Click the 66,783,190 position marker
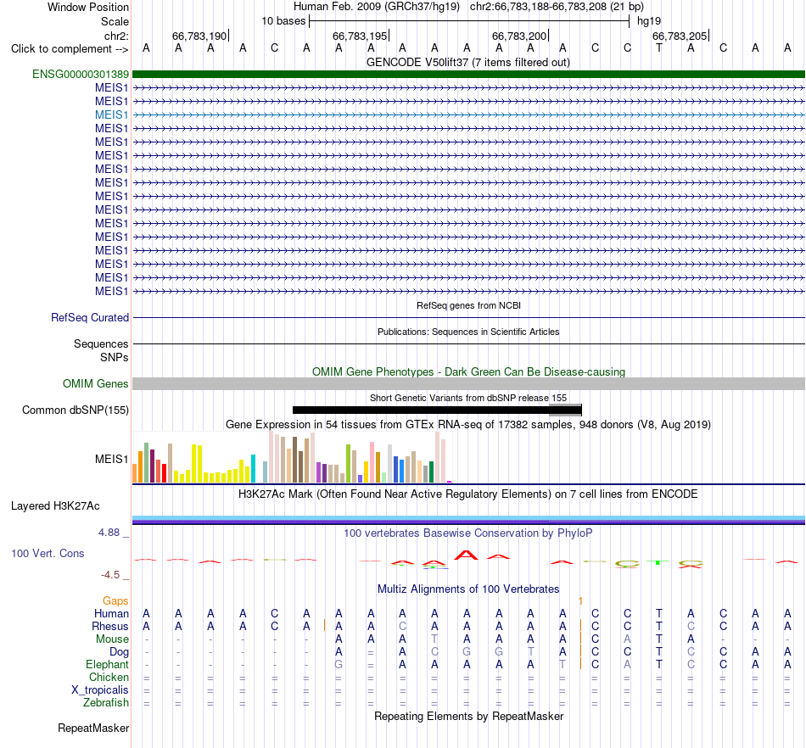 pyautogui.click(x=199, y=36)
